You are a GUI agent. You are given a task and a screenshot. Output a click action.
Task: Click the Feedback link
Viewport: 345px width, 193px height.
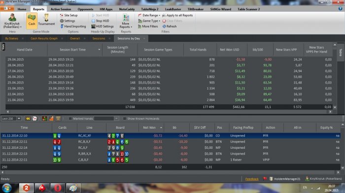click(x=252, y=179)
